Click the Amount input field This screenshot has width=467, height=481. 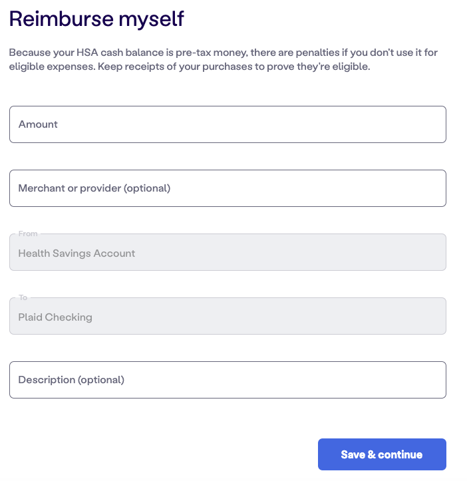click(228, 124)
